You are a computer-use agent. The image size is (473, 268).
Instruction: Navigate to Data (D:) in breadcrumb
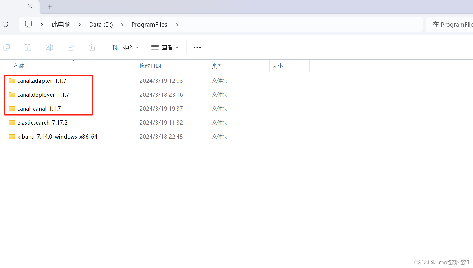[x=101, y=25]
